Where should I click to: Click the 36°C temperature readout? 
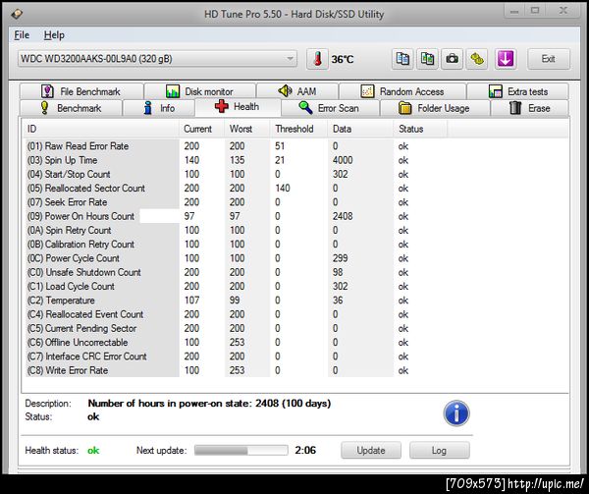click(x=343, y=59)
